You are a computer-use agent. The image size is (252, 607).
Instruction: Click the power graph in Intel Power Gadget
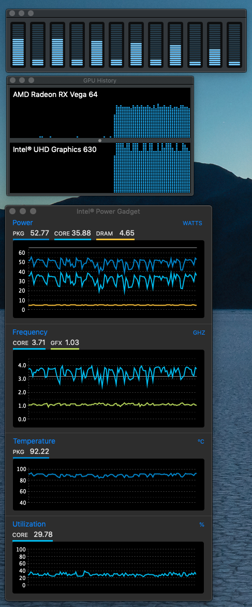(109, 279)
